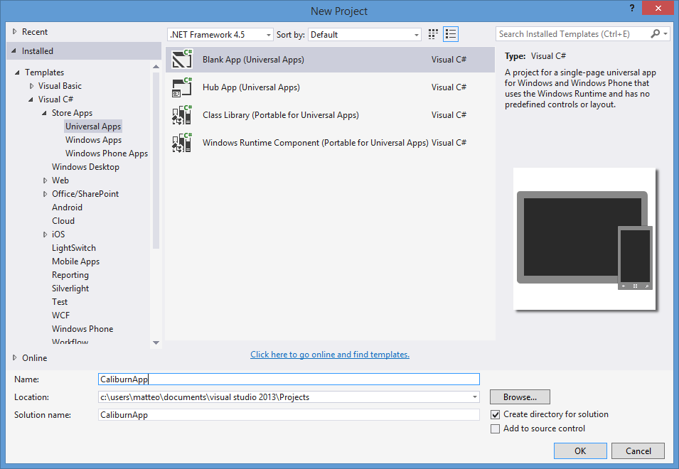Expand the Web tree node
Image resolution: width=679 pixels, height=469 pixels.
tap(45, 180)
